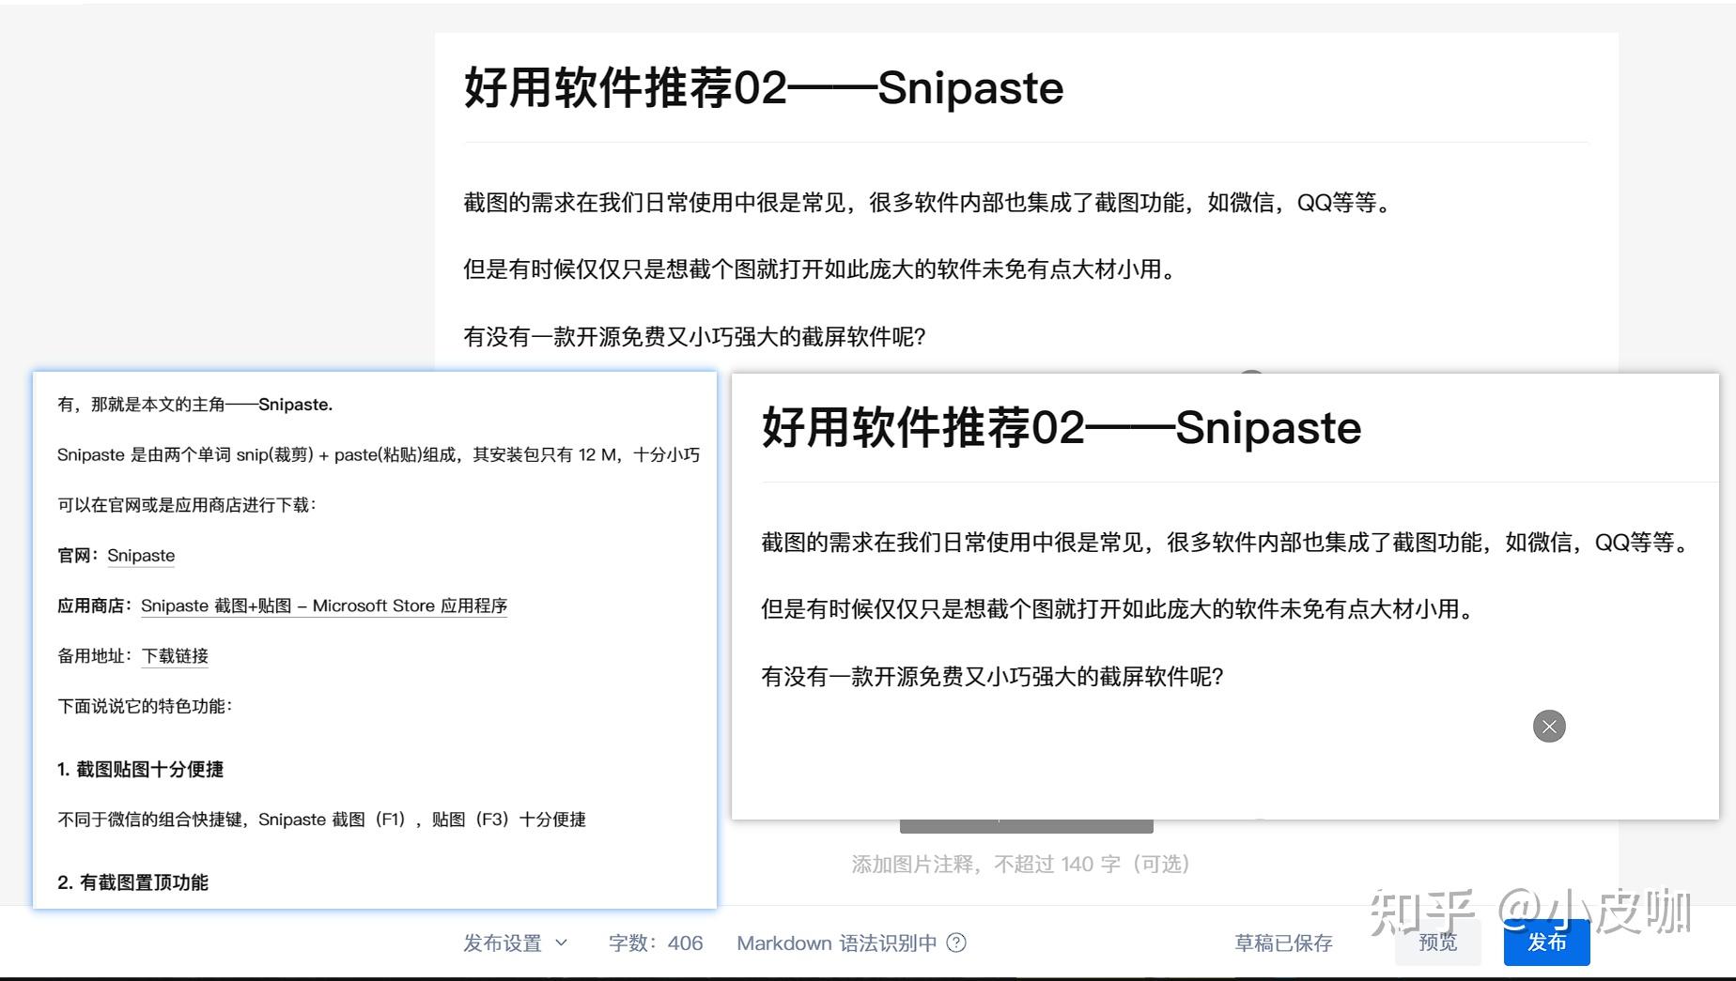Image resolution: width=1736 pixels, height=981 pixels.
Task: Expand the 发布设置 publish settings dropdown
Action: (x=502, y=943)
